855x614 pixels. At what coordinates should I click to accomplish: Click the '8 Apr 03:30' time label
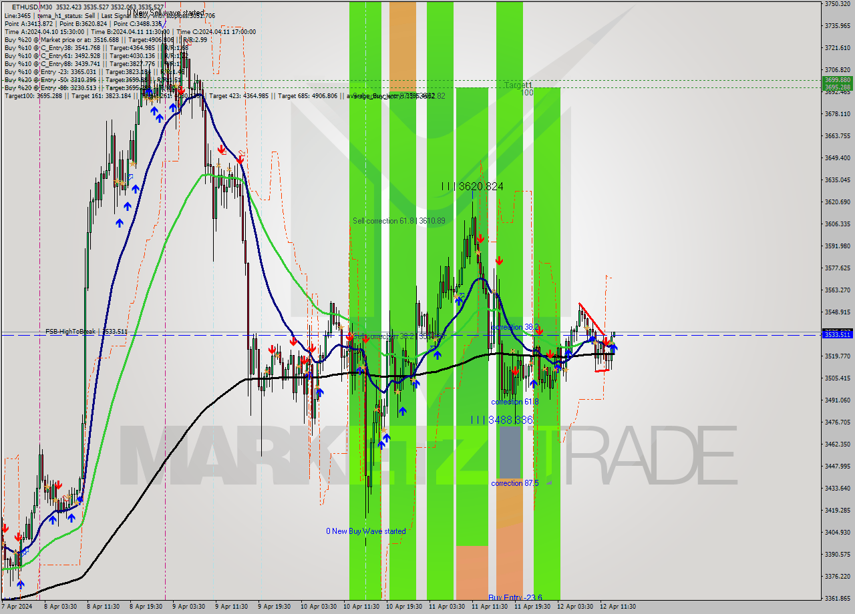[x=61, y=607]
